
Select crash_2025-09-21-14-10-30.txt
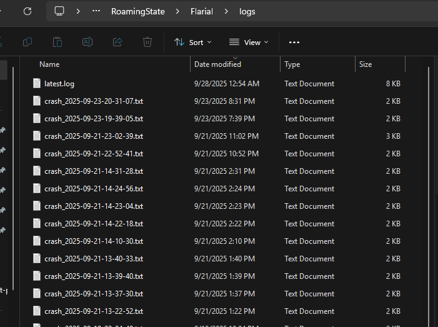[94, 241]
